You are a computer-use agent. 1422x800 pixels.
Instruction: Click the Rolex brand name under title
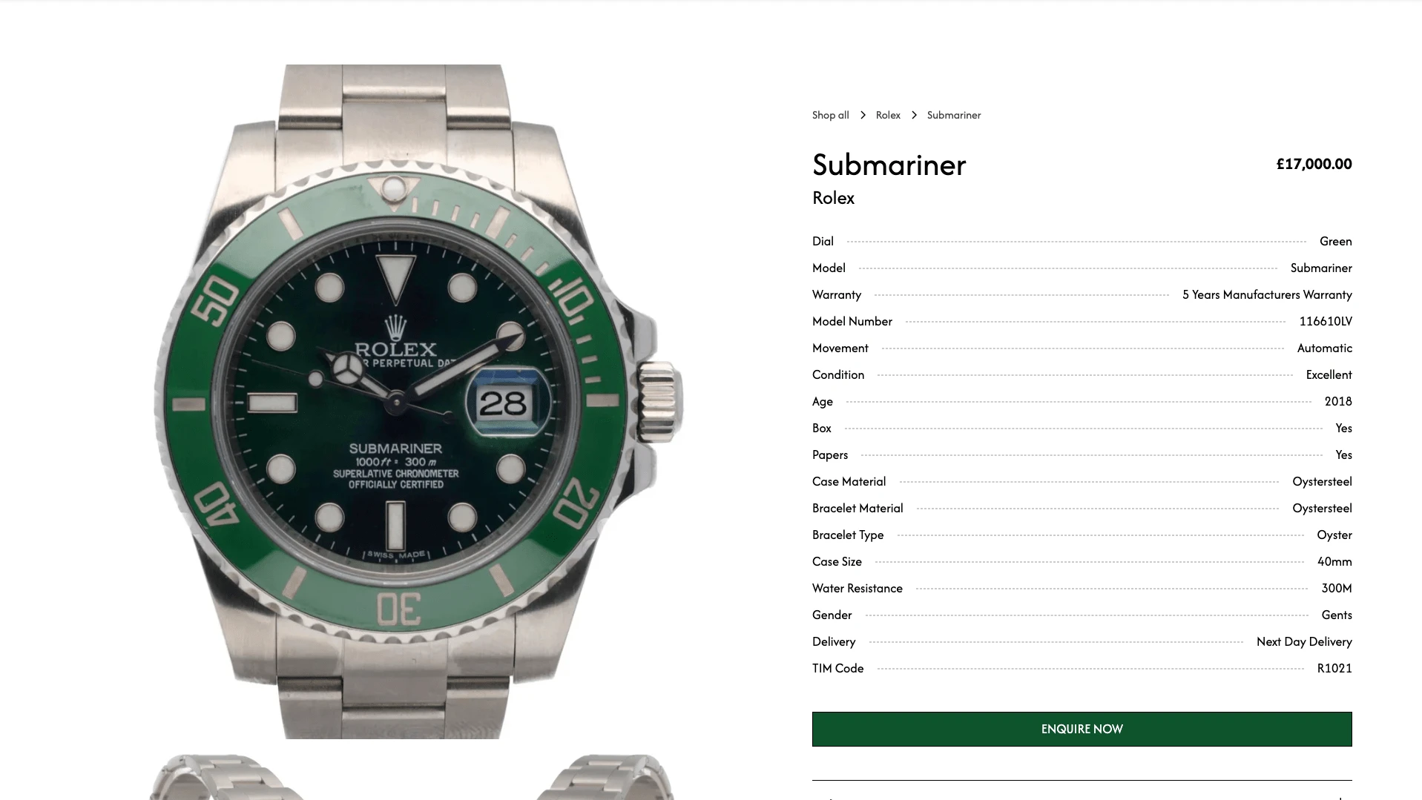coord(833,198)
